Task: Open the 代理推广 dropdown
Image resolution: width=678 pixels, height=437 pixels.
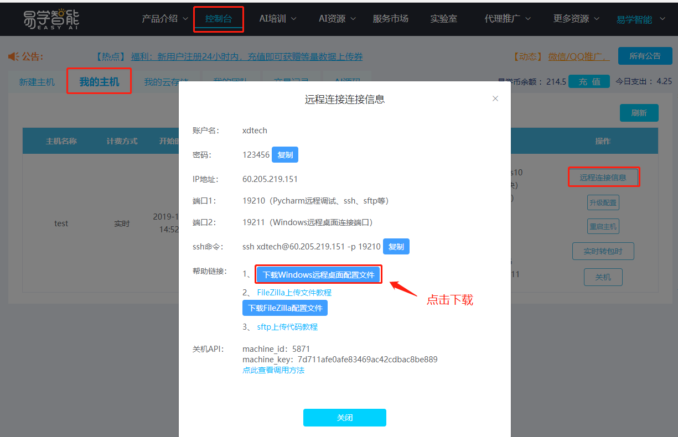Action: 507,18
